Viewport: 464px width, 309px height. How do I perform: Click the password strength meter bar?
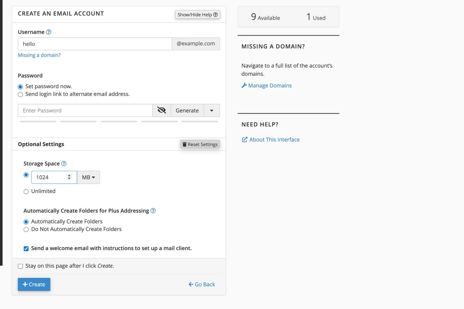point(119,122)
